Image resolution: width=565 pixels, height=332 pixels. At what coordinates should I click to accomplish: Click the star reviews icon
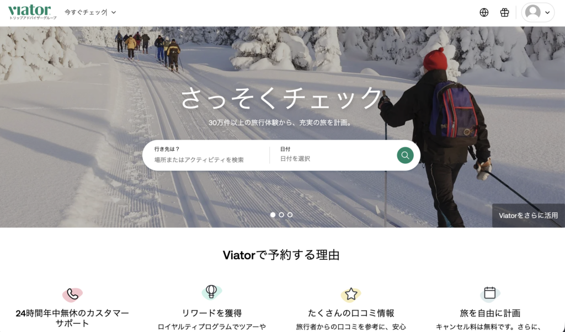tap(351, 294)
